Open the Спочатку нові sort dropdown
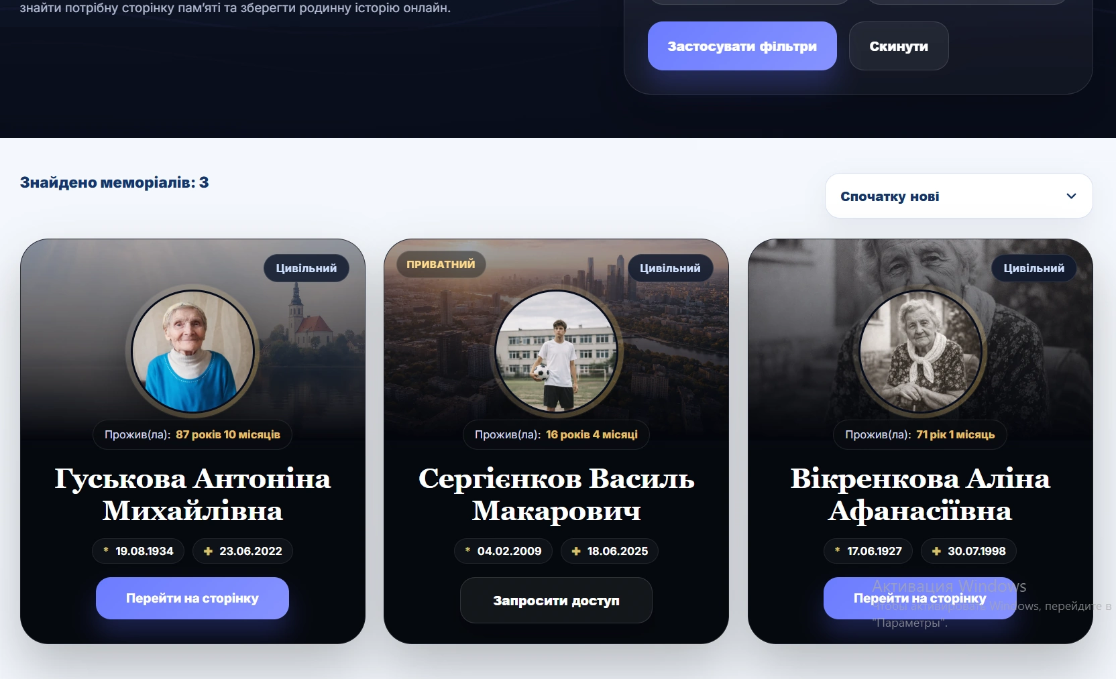Image resolution: width=1116 pixels, height=679 pixels. coord(958,196)
